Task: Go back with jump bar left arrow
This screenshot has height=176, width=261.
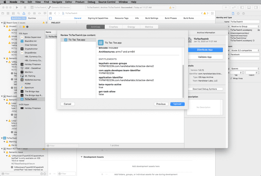Action: click(x=55, y=13)
